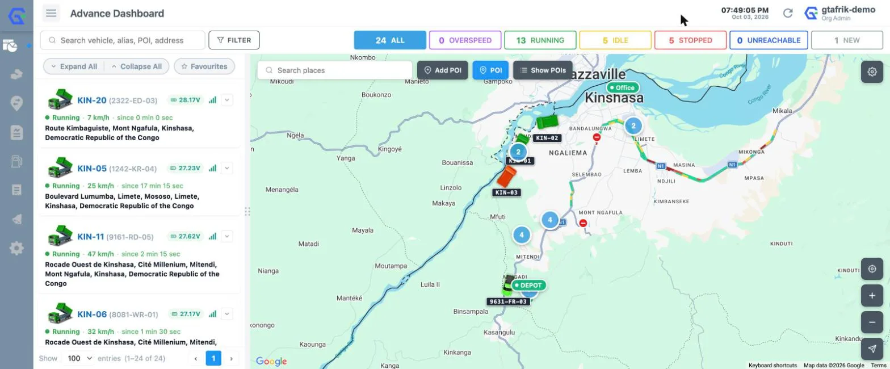This screenshot has width=890, height=369.
Task: Open the hamburger menu beside Advance Dashboard
Action: [x=51, y=12]
